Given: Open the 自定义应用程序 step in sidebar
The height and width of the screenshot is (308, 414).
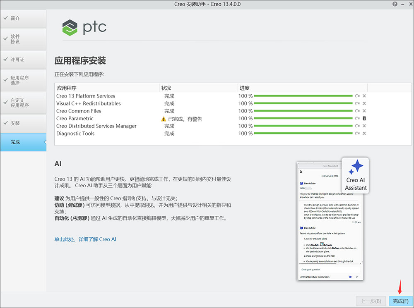Looking at the screenshot, I should tap(23, 103).
